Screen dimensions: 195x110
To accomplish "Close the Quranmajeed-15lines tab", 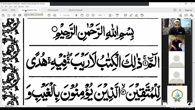I will point(40,10).
